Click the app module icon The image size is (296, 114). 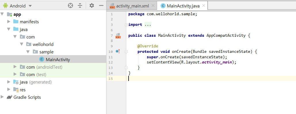9,14
